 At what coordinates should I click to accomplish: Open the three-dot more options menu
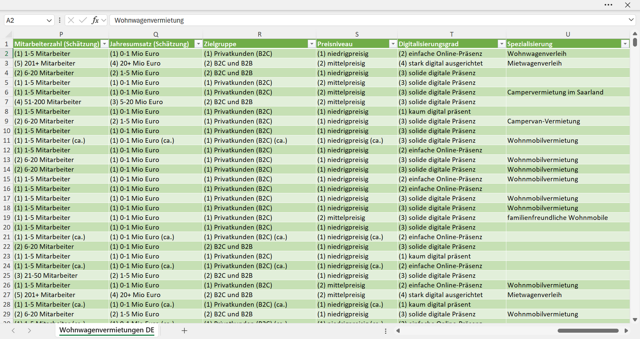[x=608, y=5]
